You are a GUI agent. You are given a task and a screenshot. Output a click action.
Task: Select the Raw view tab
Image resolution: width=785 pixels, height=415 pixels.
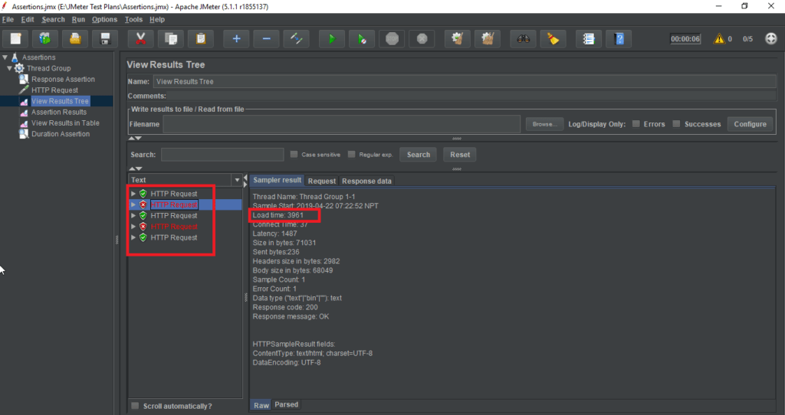point(261,405)
